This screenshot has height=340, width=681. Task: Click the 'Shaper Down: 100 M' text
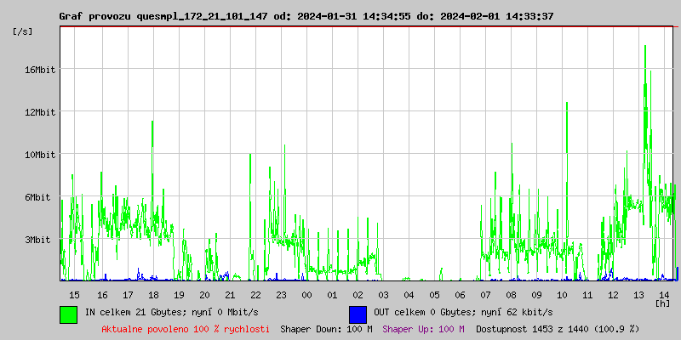click(326, 329)
